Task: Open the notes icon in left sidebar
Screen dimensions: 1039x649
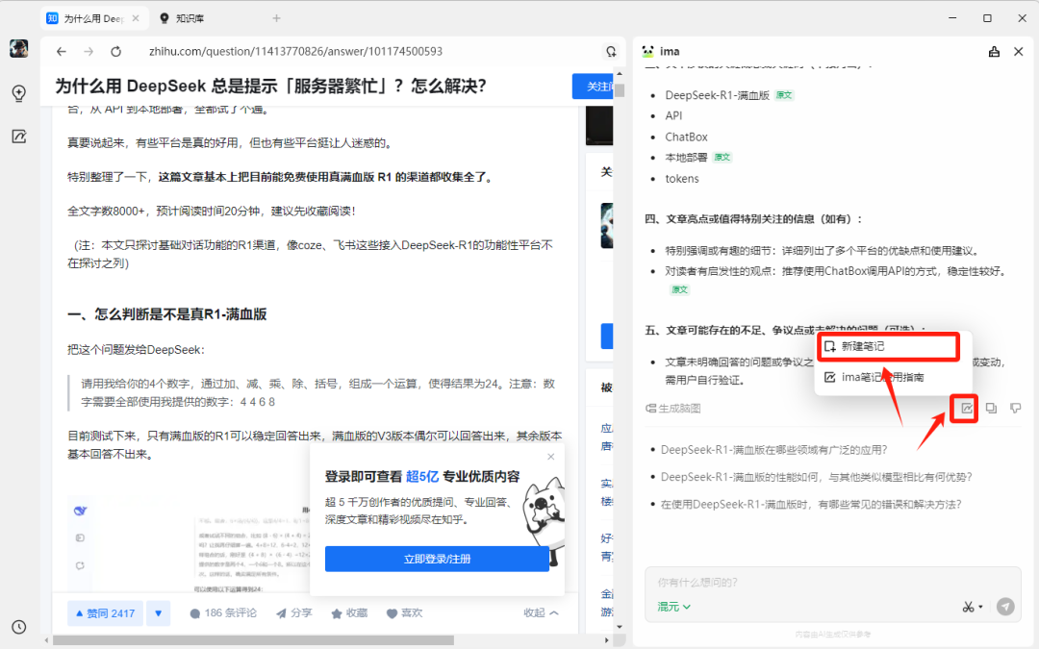Action: pos(18,137)
